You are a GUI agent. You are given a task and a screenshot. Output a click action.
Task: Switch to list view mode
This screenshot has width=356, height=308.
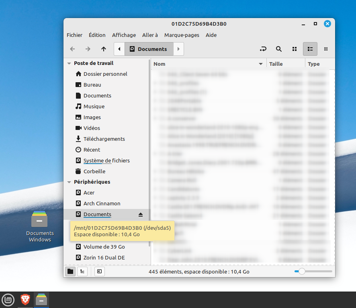pyautogui.click(x=310, y=49)
